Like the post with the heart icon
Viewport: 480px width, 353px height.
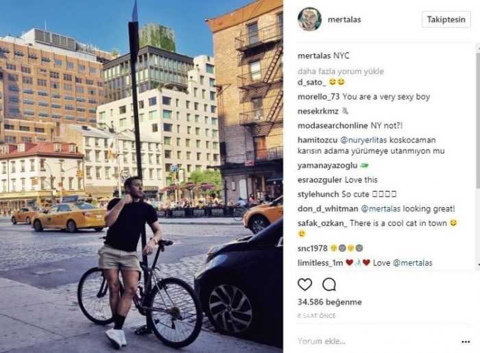click(x=304, y=284)
